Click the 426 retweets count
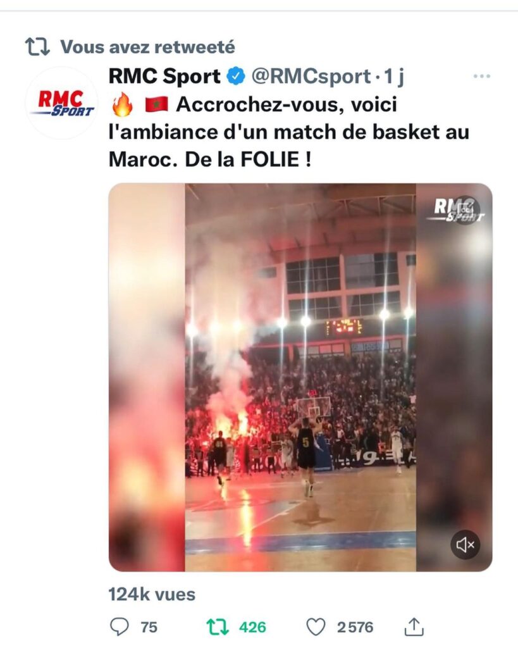 coord(252,627)
